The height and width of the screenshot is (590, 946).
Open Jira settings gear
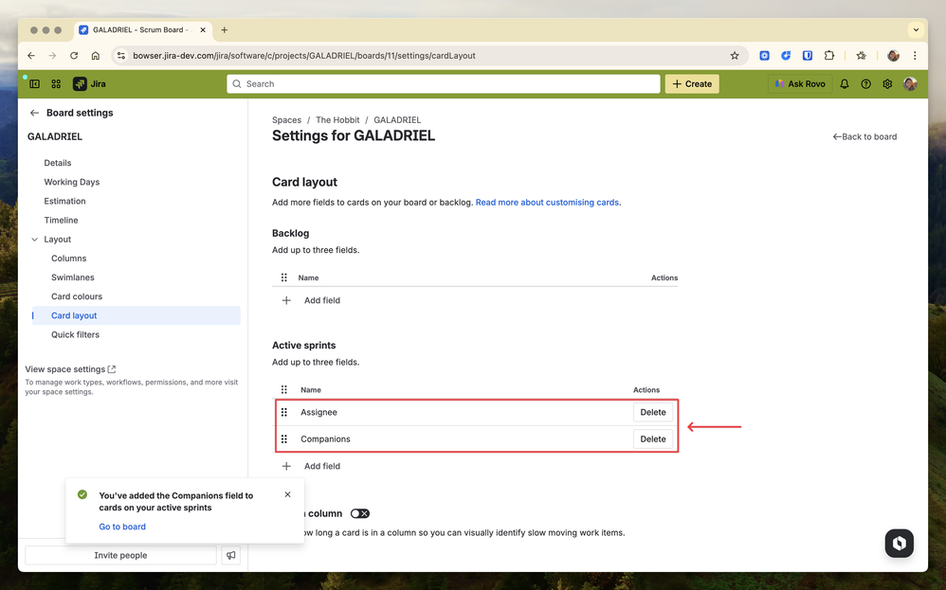(887, 83)
